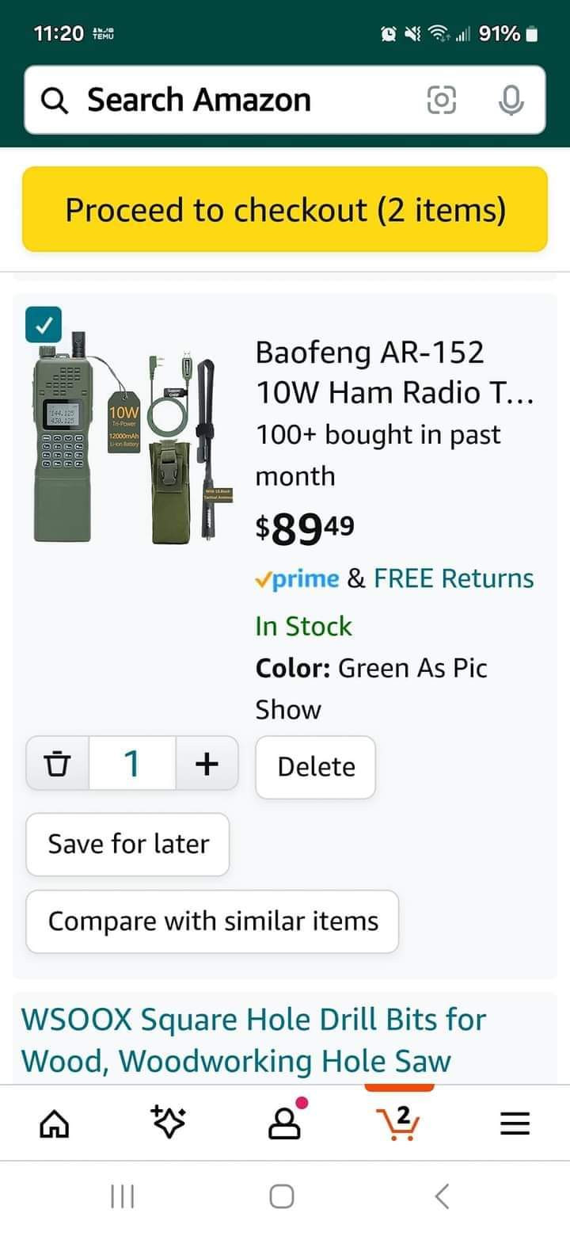
Task: Open the sparkle AI assistant icon
Action: click(168, 1122)
